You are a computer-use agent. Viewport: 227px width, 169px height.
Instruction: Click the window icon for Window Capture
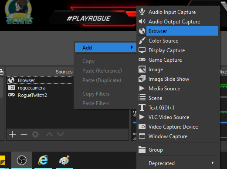click(x=142, y=136)
